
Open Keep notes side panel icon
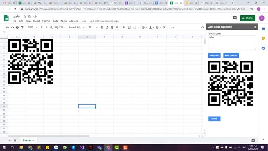(263, 39)
